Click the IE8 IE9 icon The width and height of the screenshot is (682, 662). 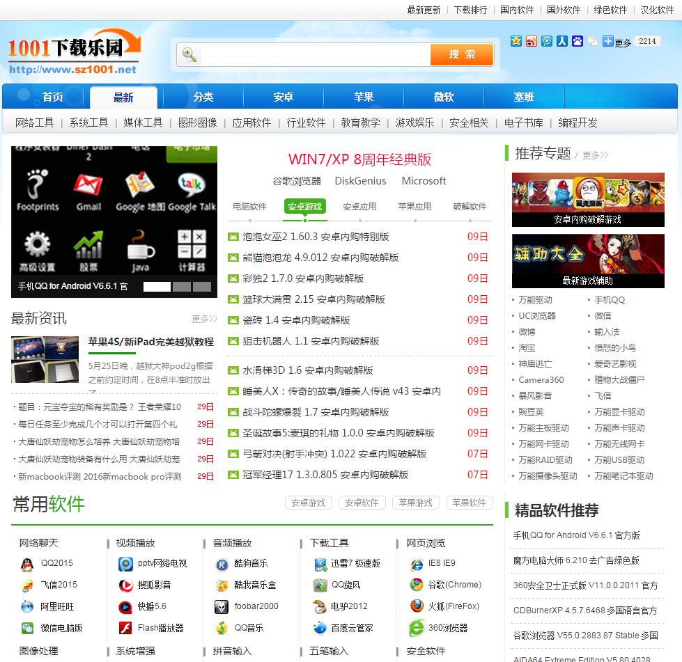click(x=417, y=565)
